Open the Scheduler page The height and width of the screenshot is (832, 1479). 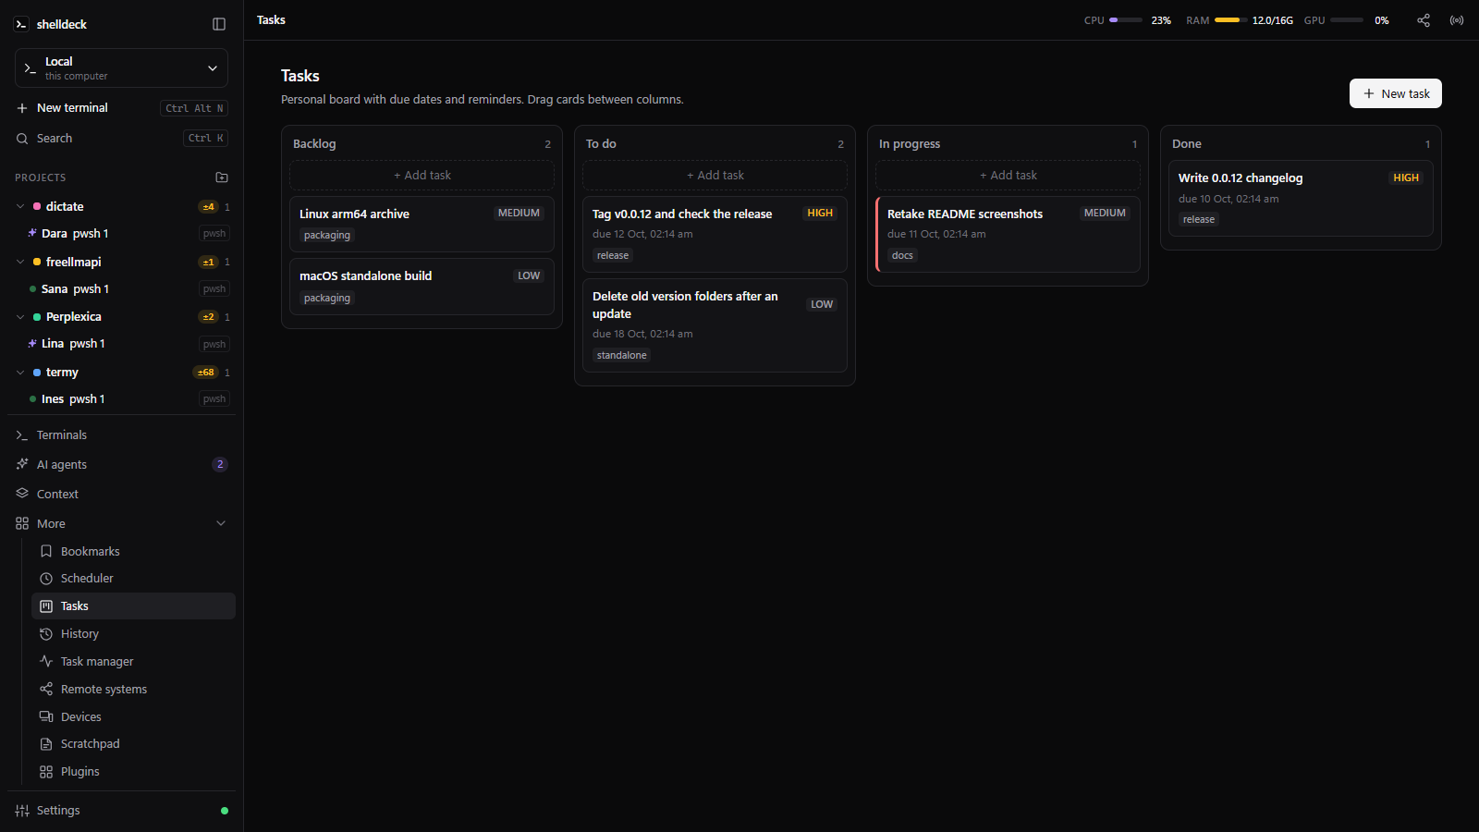[133, 579]
